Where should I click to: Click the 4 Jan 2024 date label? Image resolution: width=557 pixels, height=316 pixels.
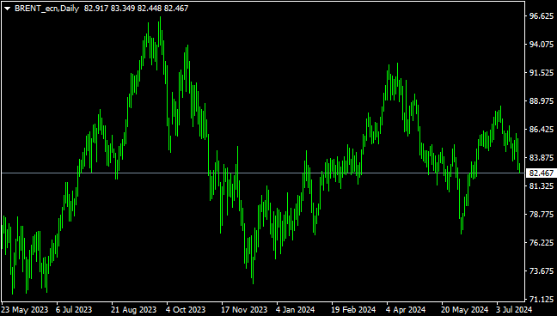tap(296, 310)
